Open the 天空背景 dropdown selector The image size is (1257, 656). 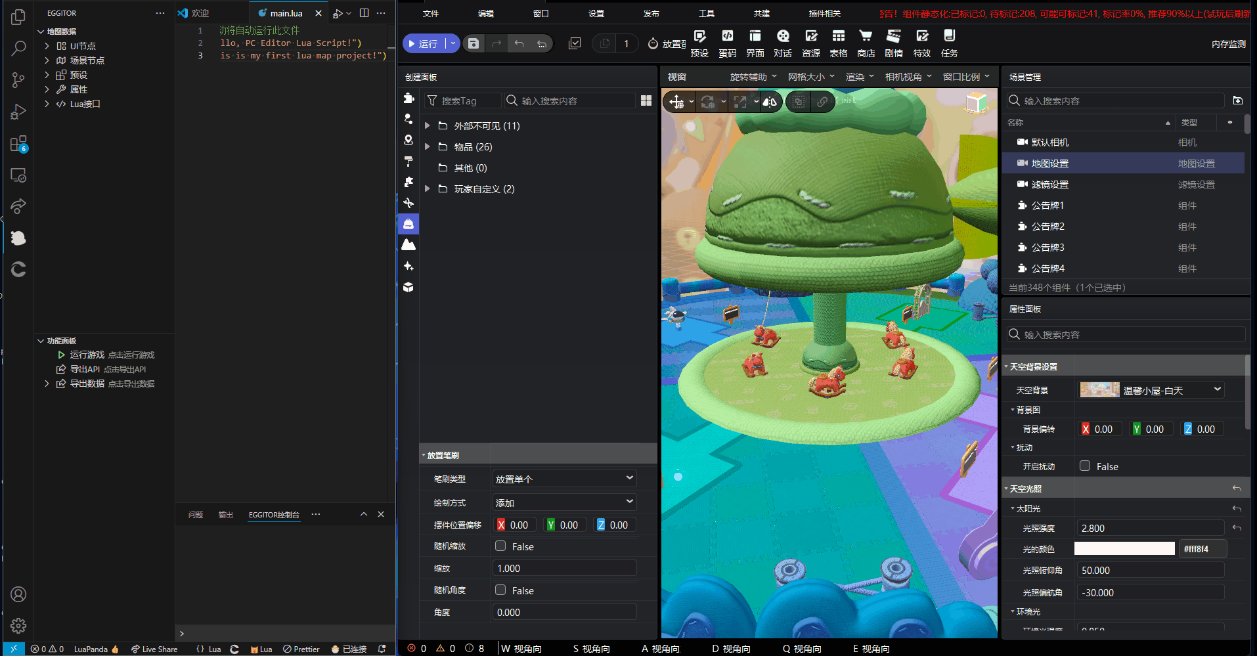pos(1151,390)
